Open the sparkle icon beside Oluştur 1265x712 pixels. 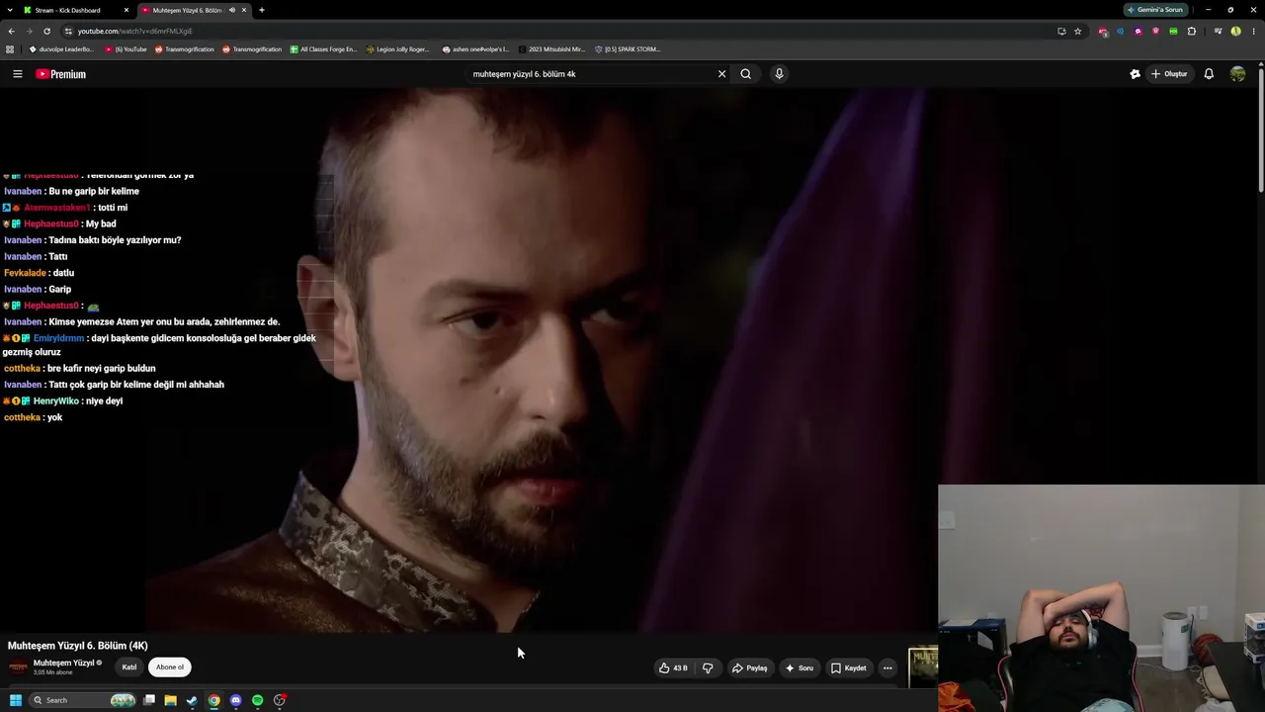[x=1135, y=74]
